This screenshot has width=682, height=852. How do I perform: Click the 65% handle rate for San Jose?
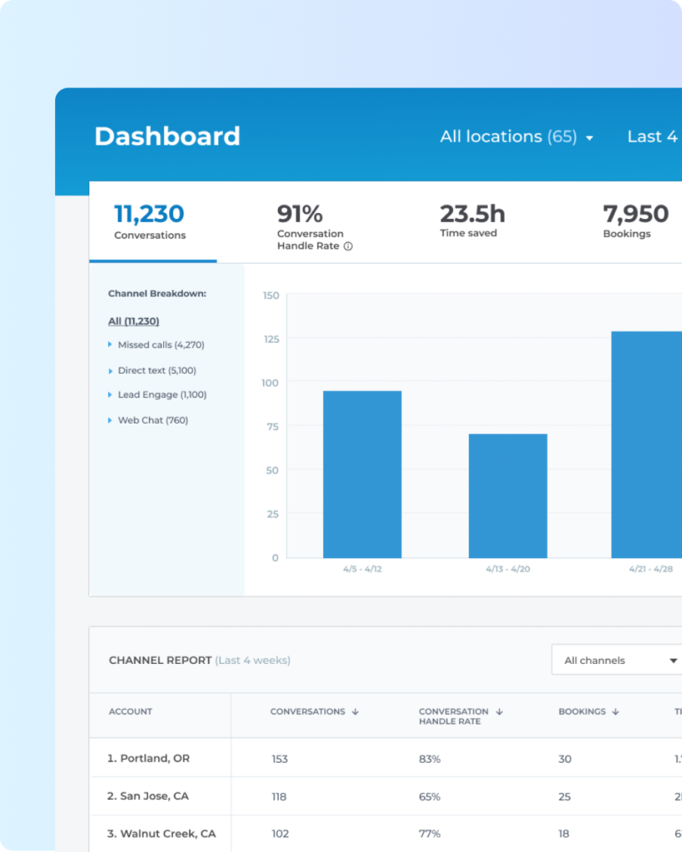tap(430, 796)
